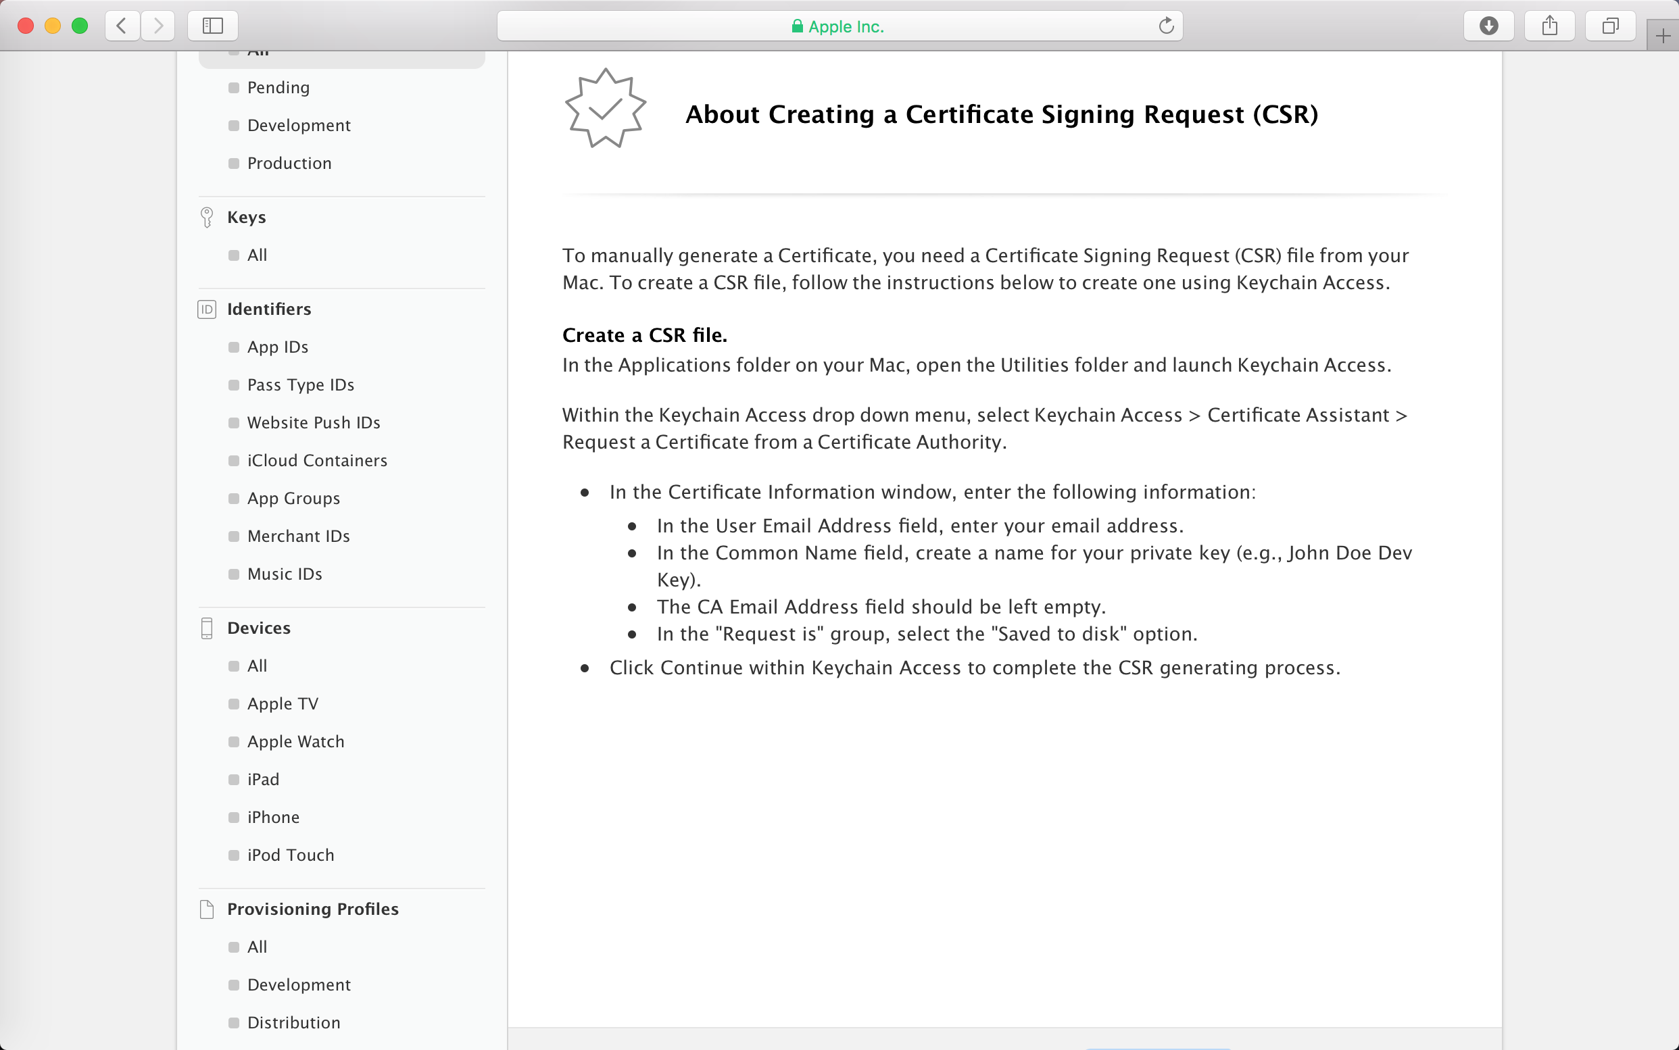This screenshot has width=1679, height=1050.
Task: Open App Groups
Action: 293,499
